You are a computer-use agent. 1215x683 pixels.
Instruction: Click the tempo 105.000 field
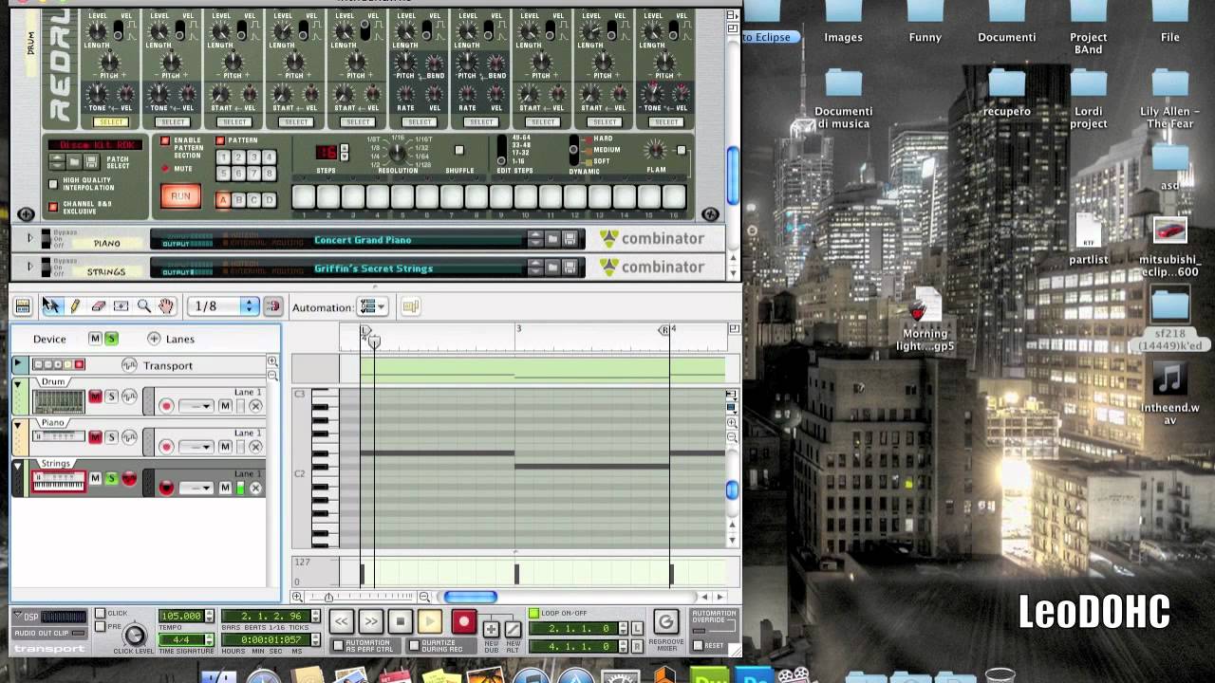tap(180, 617)
